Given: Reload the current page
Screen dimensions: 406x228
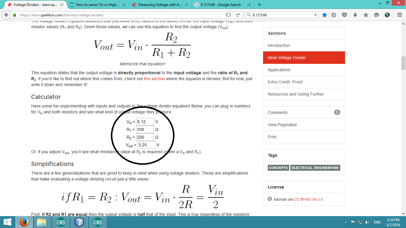Looking at the screenshot, I should [x=238, y=15].
